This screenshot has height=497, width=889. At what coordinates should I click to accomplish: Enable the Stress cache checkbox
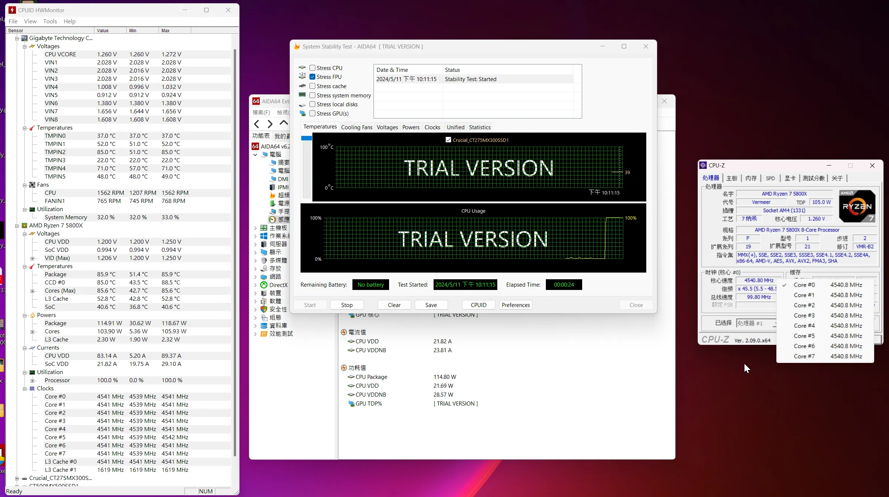tap(312, 86)
